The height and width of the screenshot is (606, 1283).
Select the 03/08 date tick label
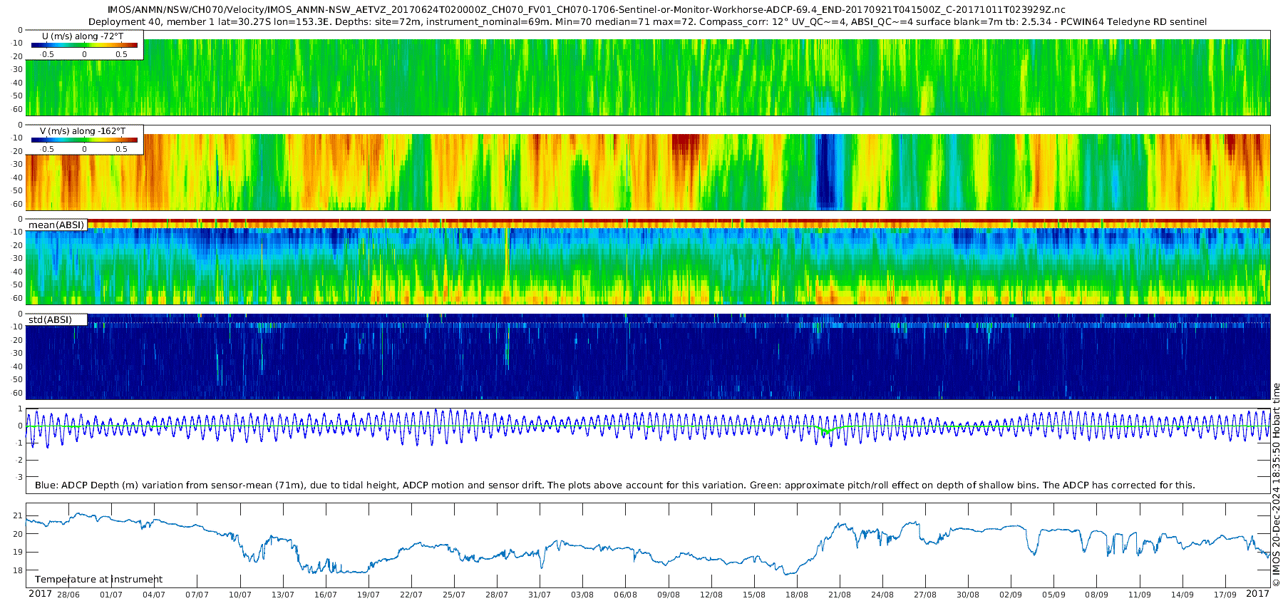(582, 595)
